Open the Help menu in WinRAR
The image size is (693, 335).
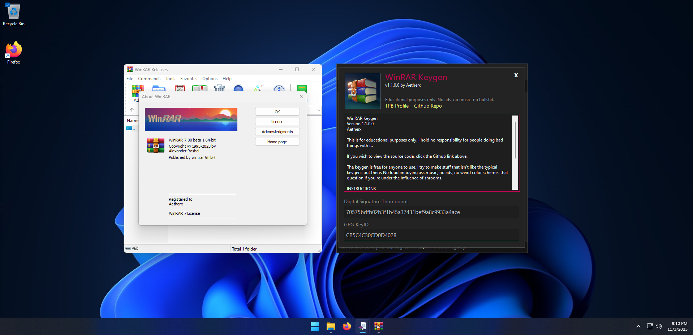click(x=227, y=79)
